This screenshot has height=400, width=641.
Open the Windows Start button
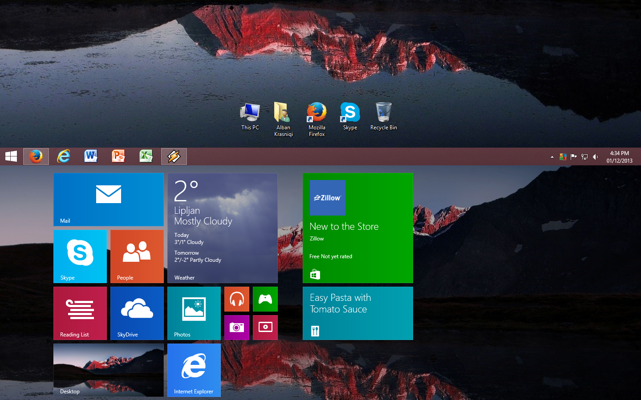point(11,156)
